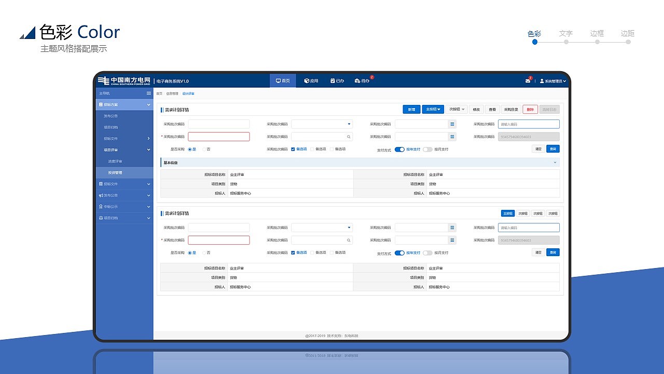This screenshot has width=664, height=374.
Task: Select radio 是 in the first panel
Action: point(189,149)
